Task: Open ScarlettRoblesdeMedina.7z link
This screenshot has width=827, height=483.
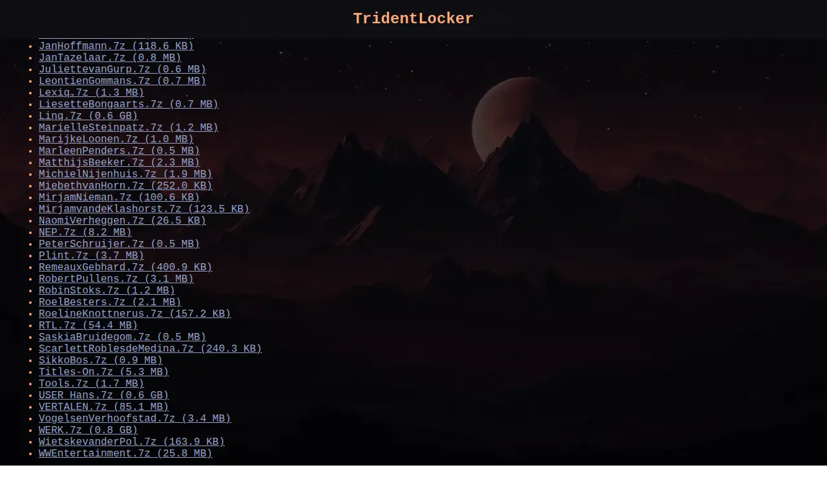Action: click(x=150, y=349)
